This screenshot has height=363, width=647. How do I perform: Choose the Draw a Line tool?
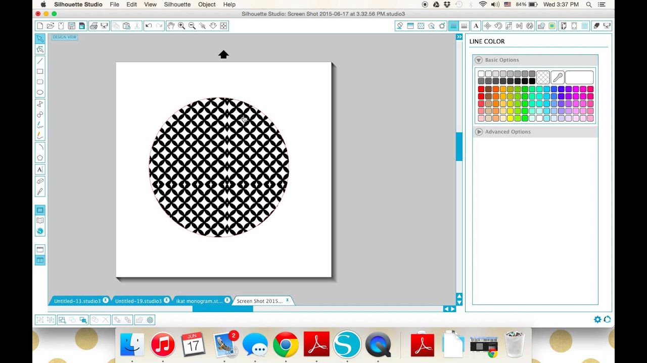tap(40, 60)
